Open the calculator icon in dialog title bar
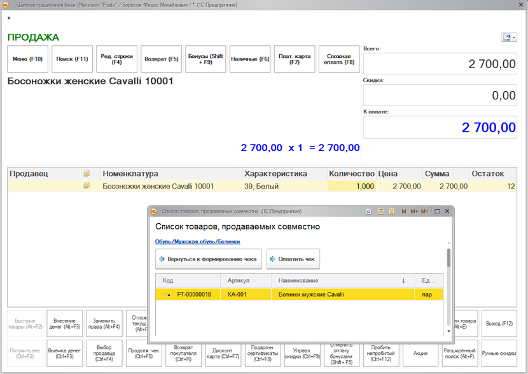This screenshot has width=528, height=374. (x=380, y=211)
